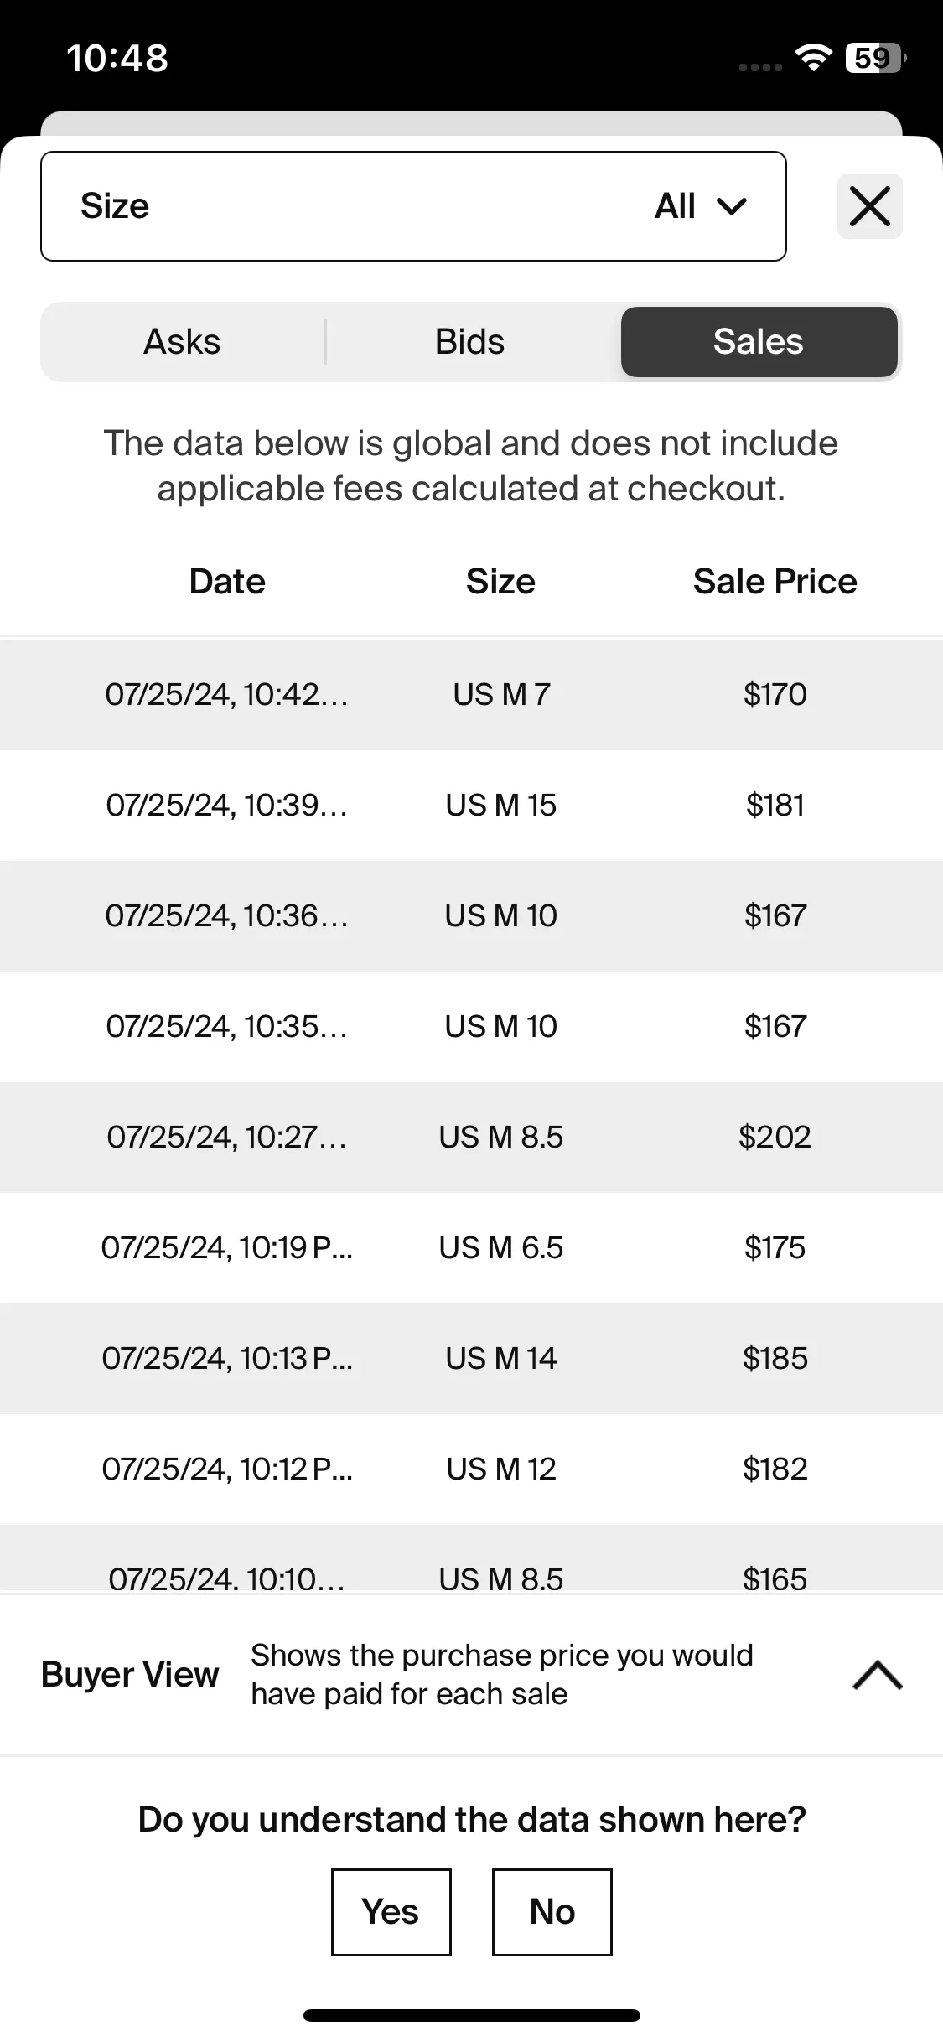943x2042 pixels.
Task: Switch to the Bids tab
Action: tap(470, 342)
